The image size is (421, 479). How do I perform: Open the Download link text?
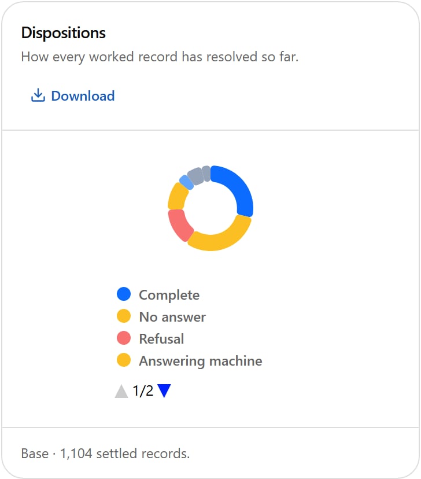[83, 96]
